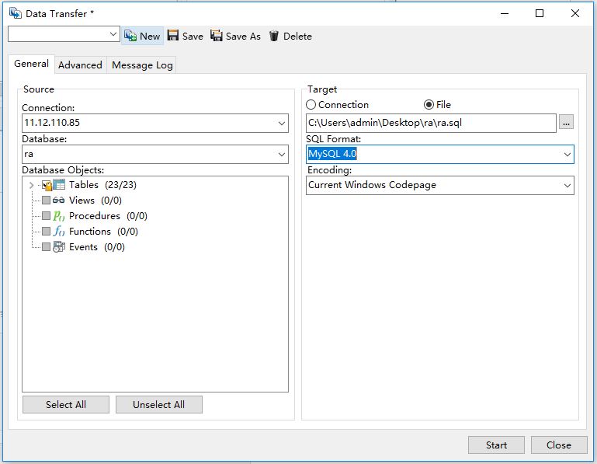Switch to the Message Log tab
Screen dimensions: 597x464
[x=142, y=65]
